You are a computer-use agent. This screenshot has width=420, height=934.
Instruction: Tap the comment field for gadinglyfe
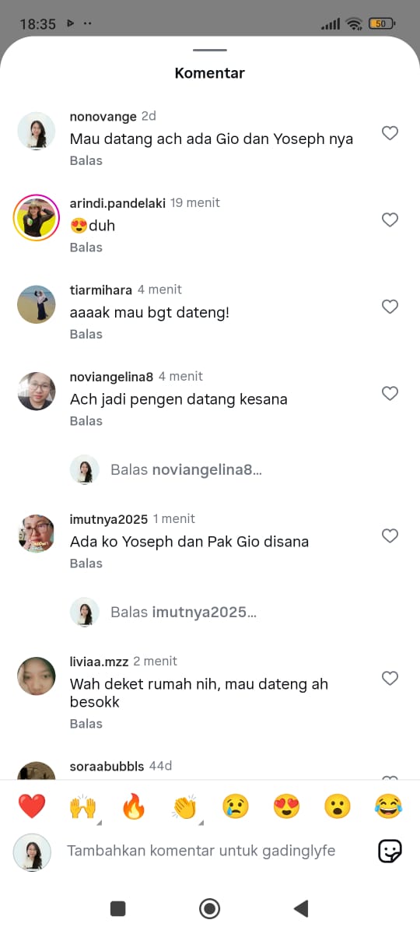(201, 851)
